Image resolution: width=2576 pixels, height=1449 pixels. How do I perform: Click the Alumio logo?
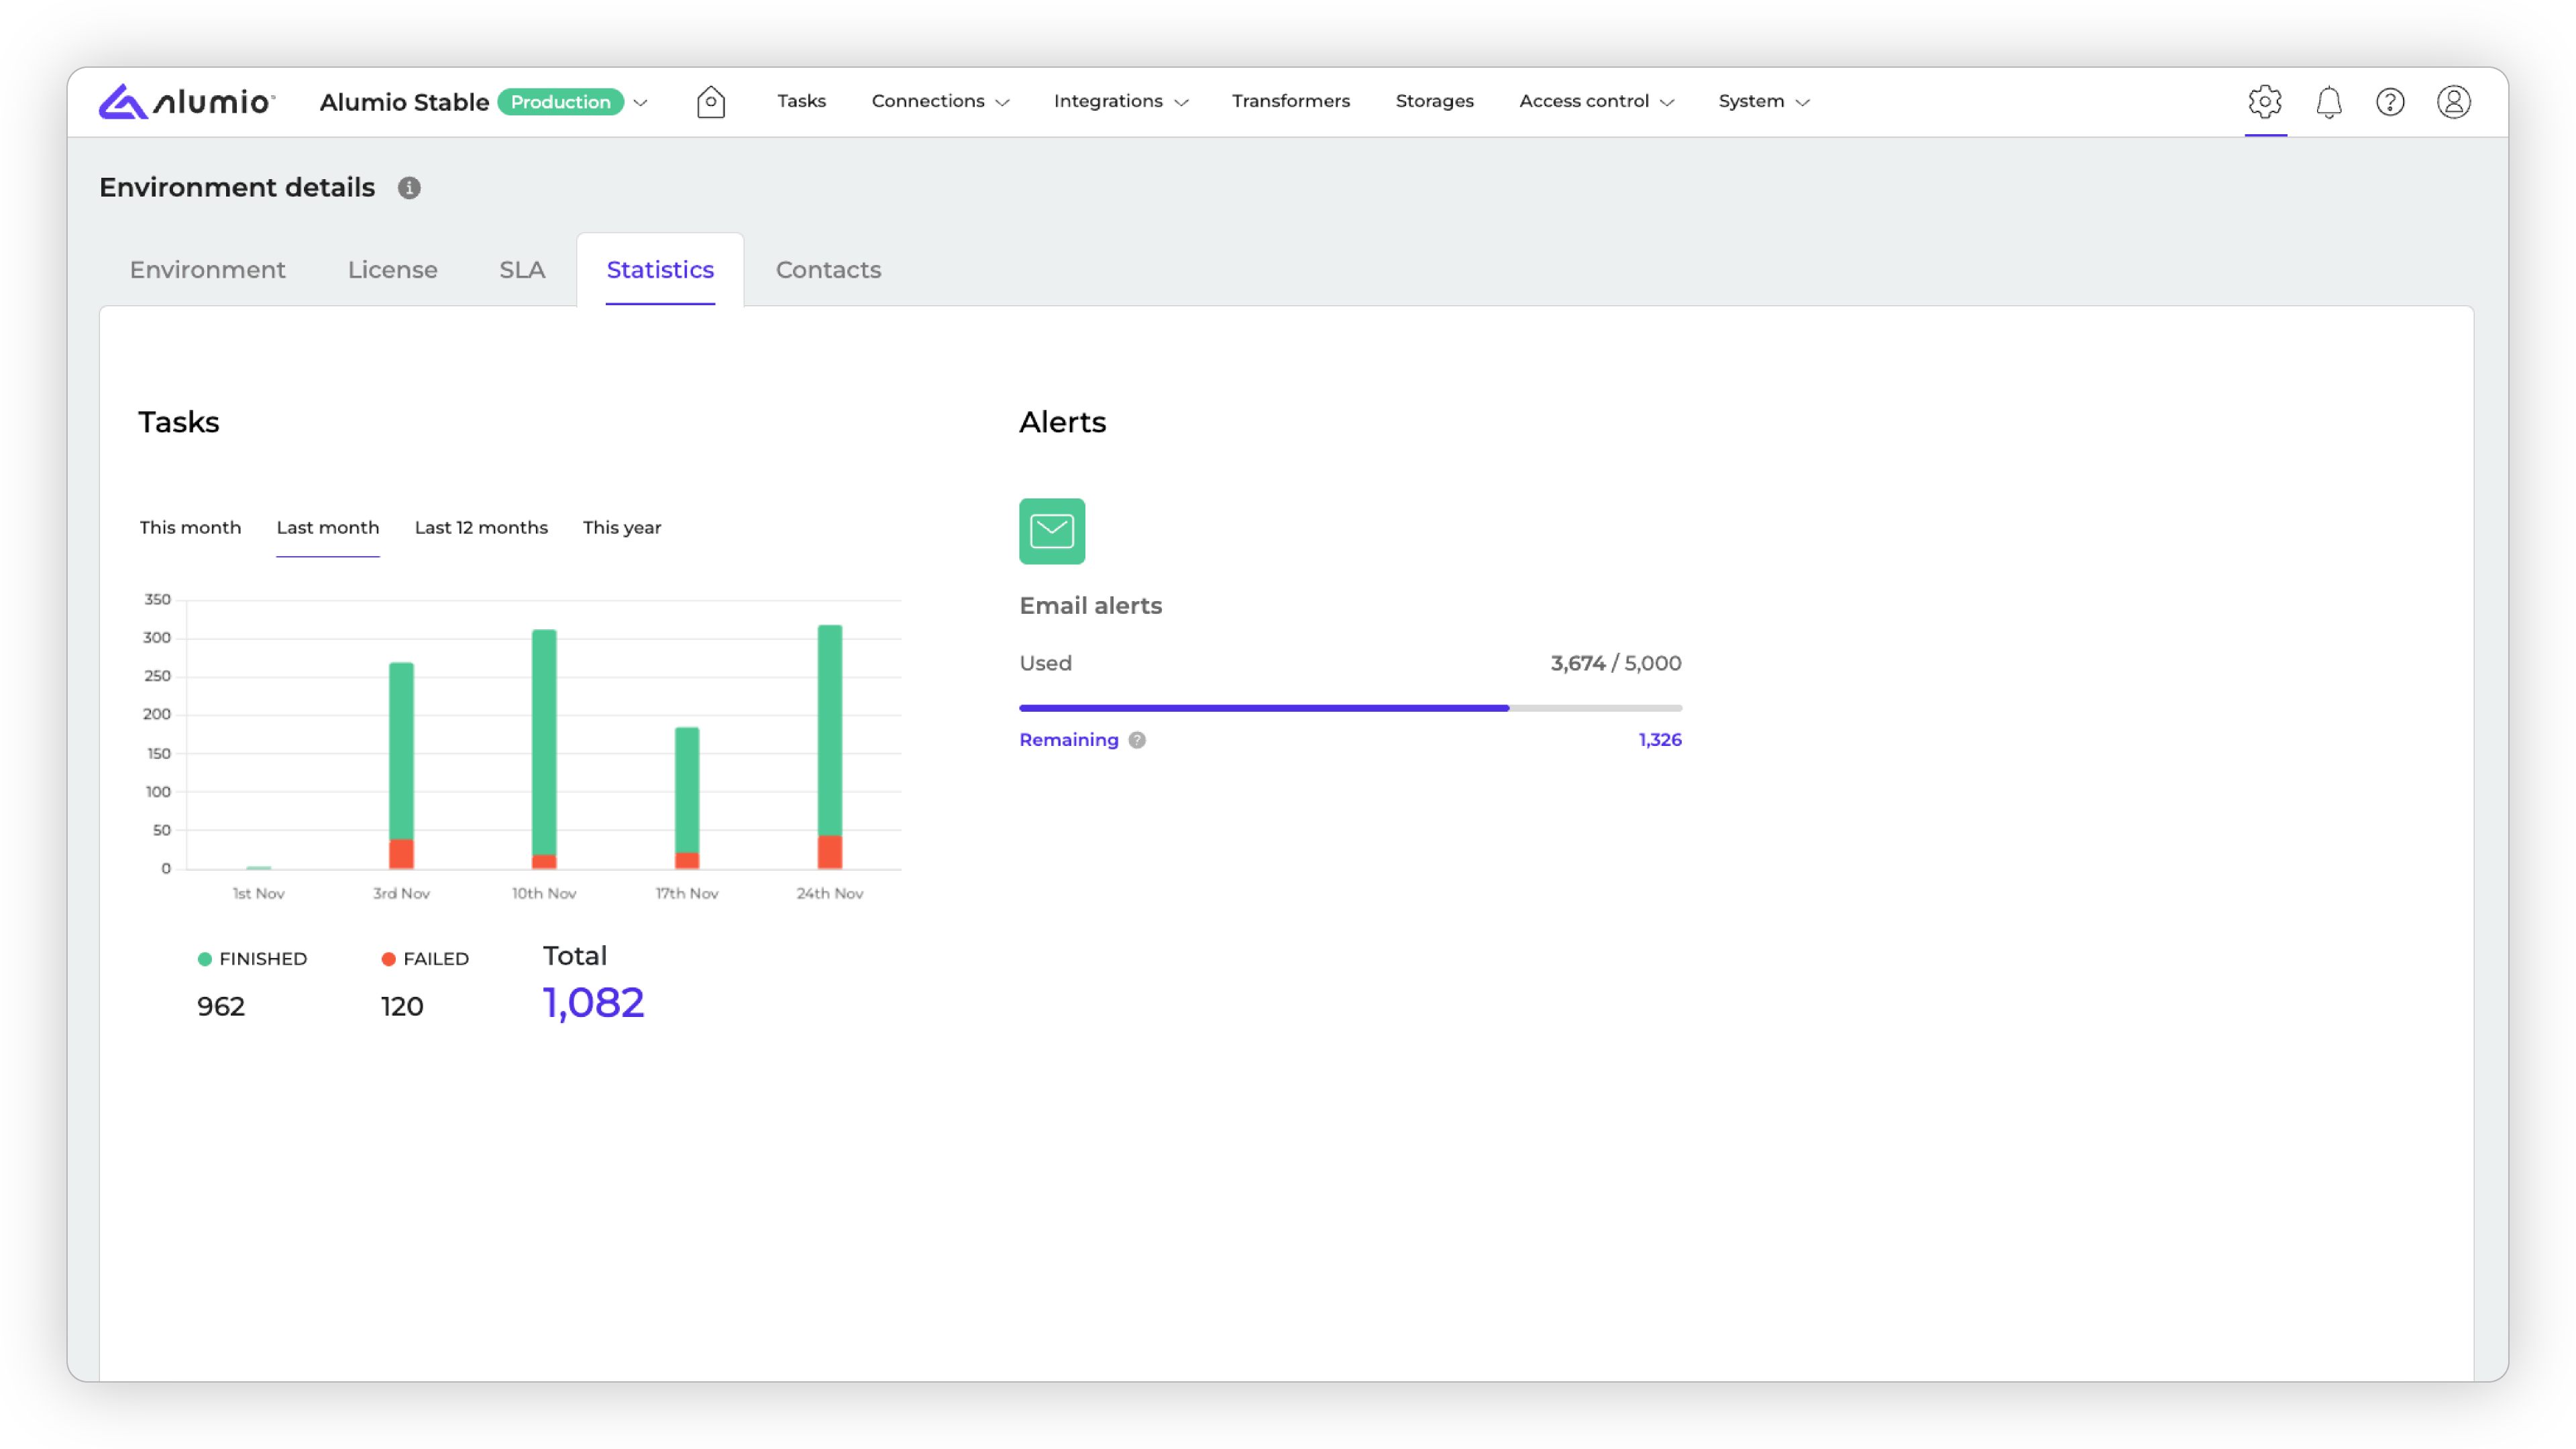pos(186,102)
